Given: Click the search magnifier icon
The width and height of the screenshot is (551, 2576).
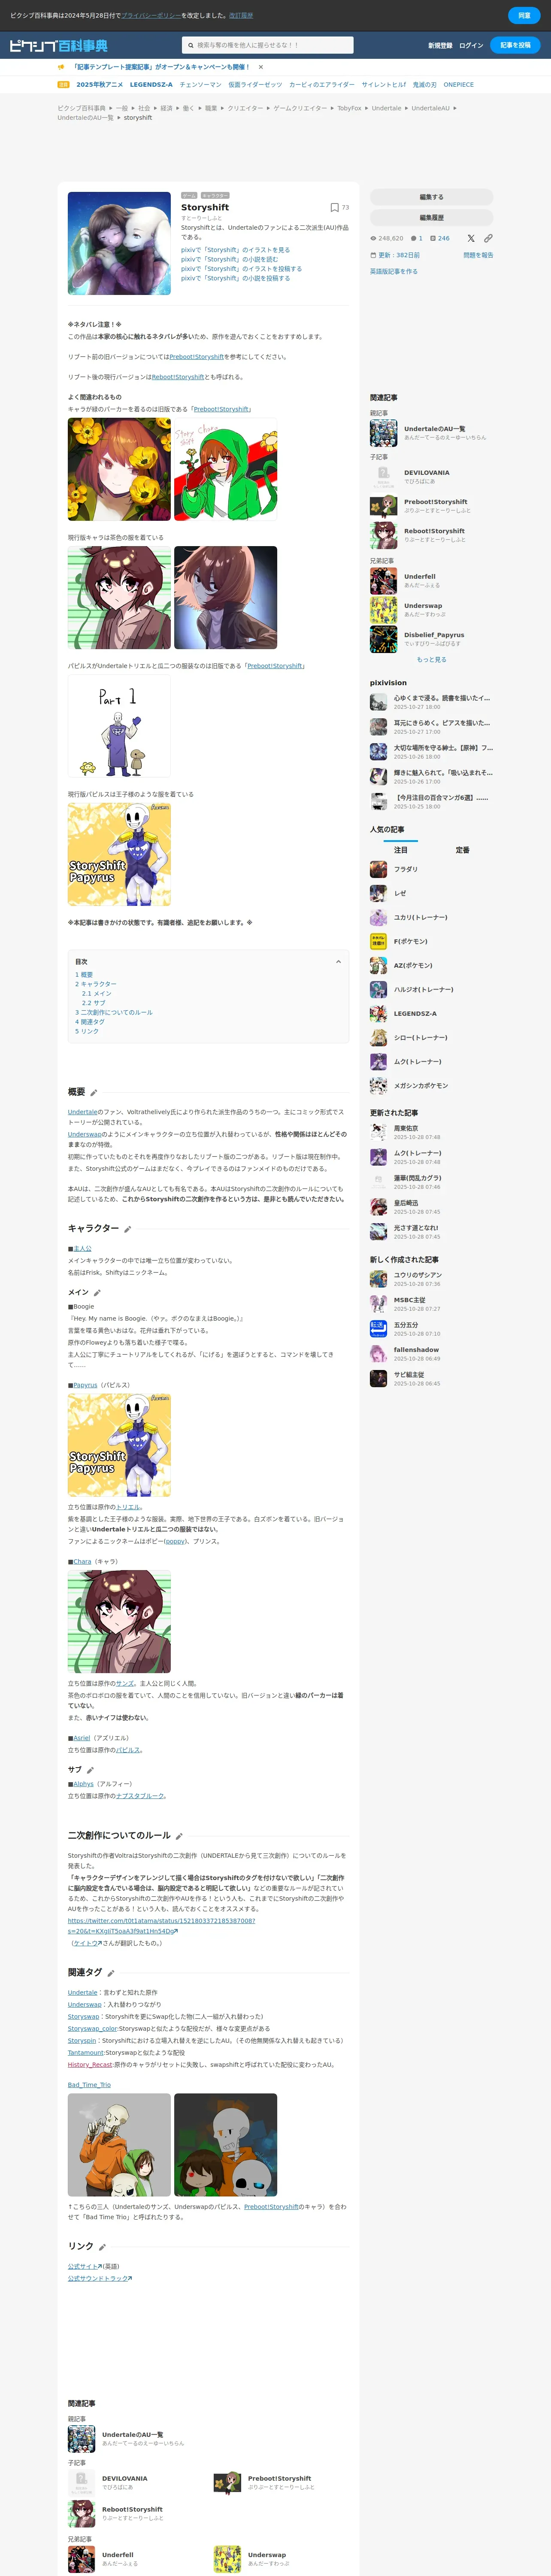Looking at the screenshot, I should point(191,45).
